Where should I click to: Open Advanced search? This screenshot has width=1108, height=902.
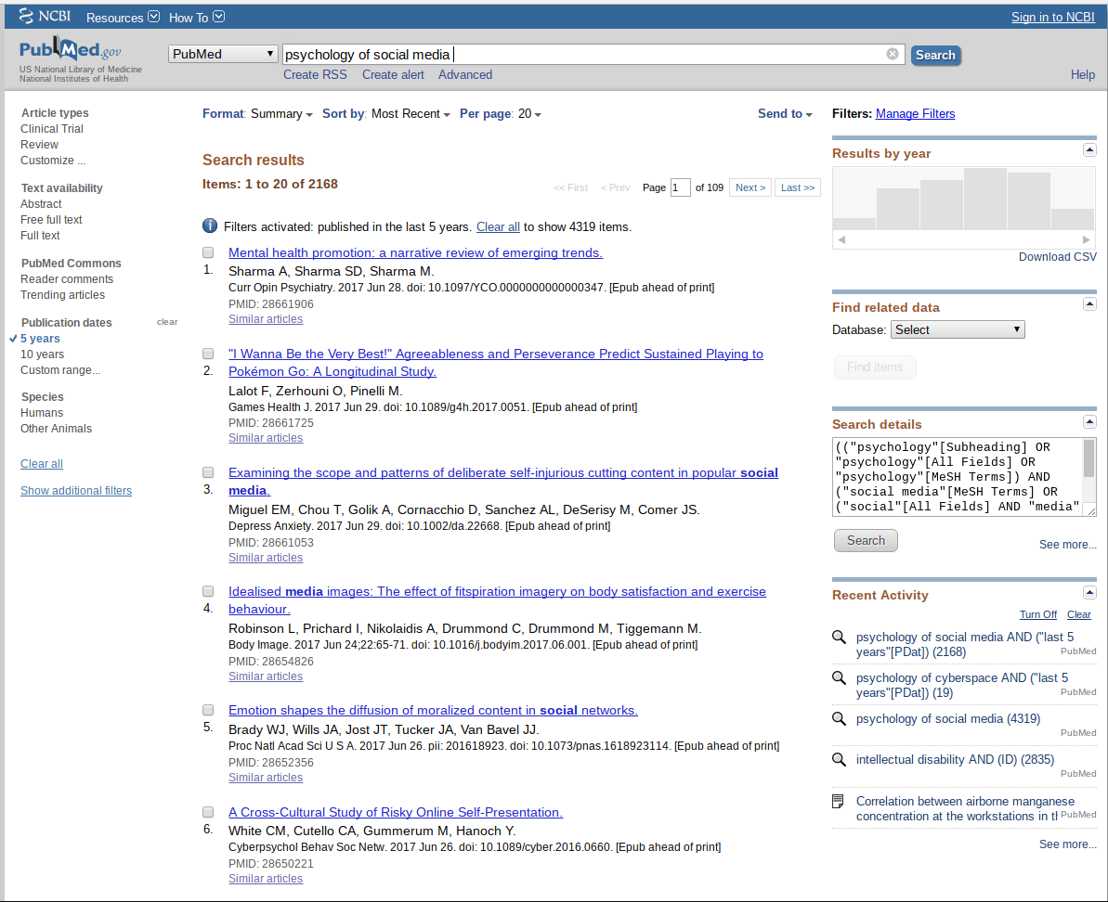464,74
